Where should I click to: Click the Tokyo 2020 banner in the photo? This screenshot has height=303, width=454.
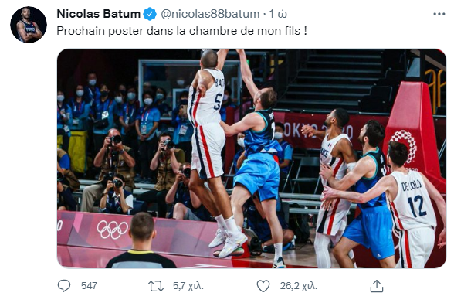coord(318,131)
